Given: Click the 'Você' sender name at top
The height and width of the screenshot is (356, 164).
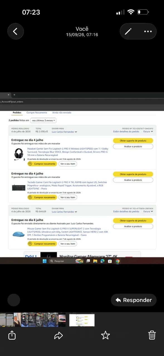Looking at the screenshot, I should 82,29.
